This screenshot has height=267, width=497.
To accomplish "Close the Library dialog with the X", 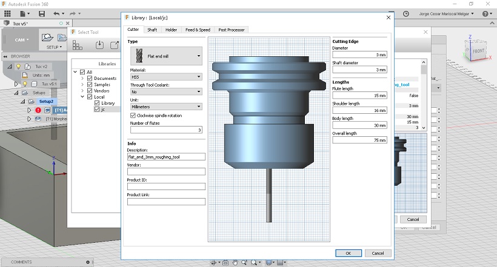I will click(x=389, y=18).
